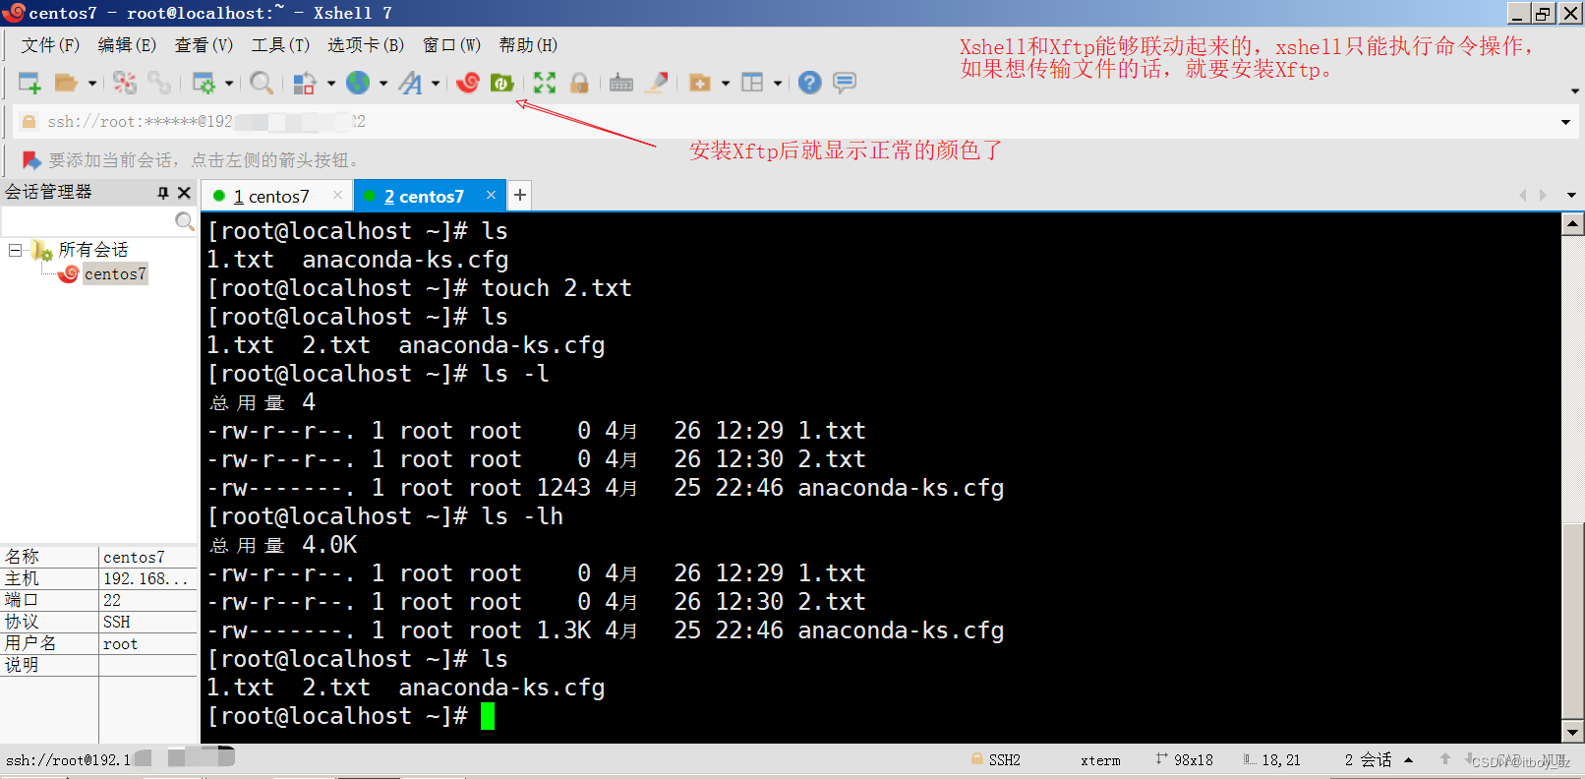Image resolution: width=1585 pixels, height=779 pixels.
Task: Click the Disconnect toolbar icon
Action: 125,83
